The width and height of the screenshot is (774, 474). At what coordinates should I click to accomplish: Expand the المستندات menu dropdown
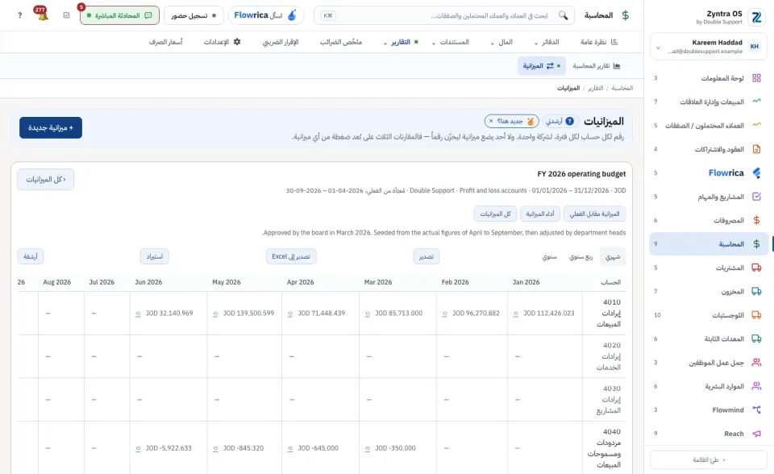[x=451, y=42]
